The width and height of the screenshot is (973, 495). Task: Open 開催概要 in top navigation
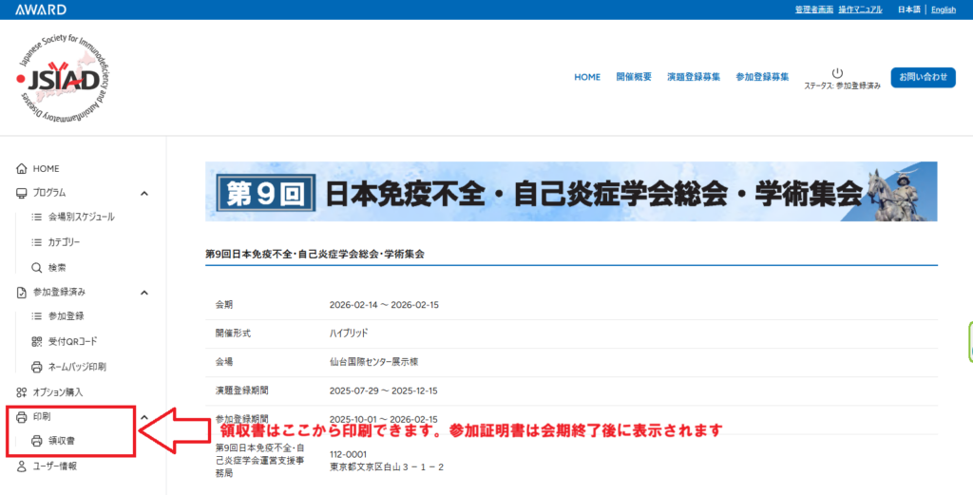coord(633,77)
